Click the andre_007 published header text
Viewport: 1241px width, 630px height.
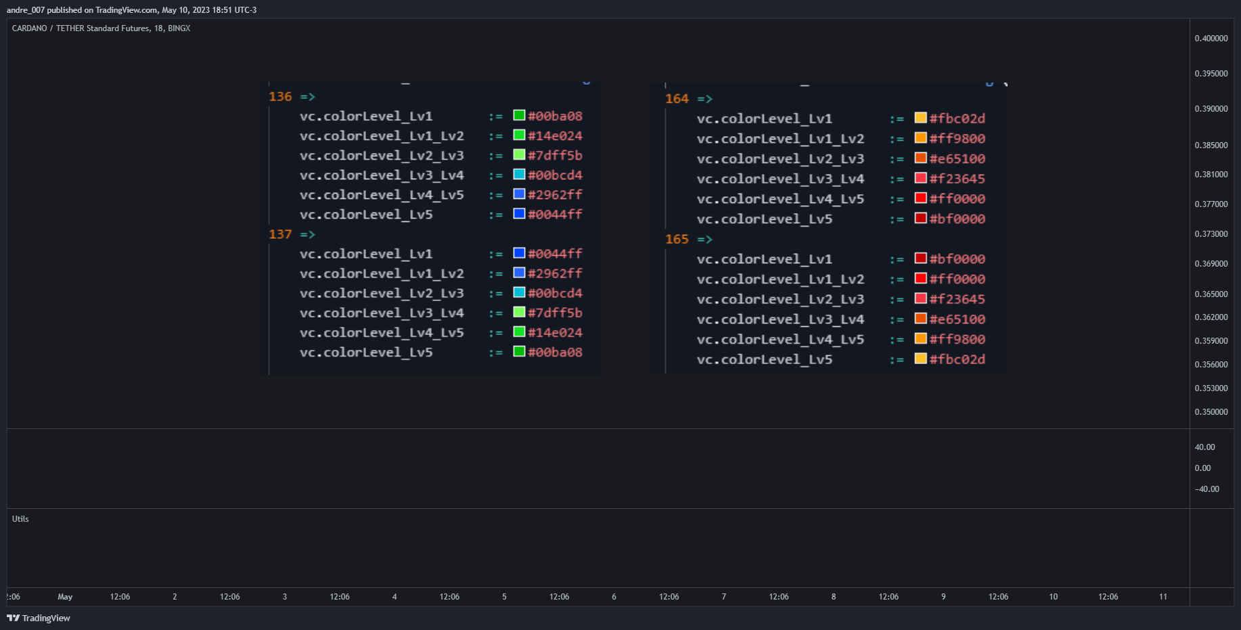point(131,10)
